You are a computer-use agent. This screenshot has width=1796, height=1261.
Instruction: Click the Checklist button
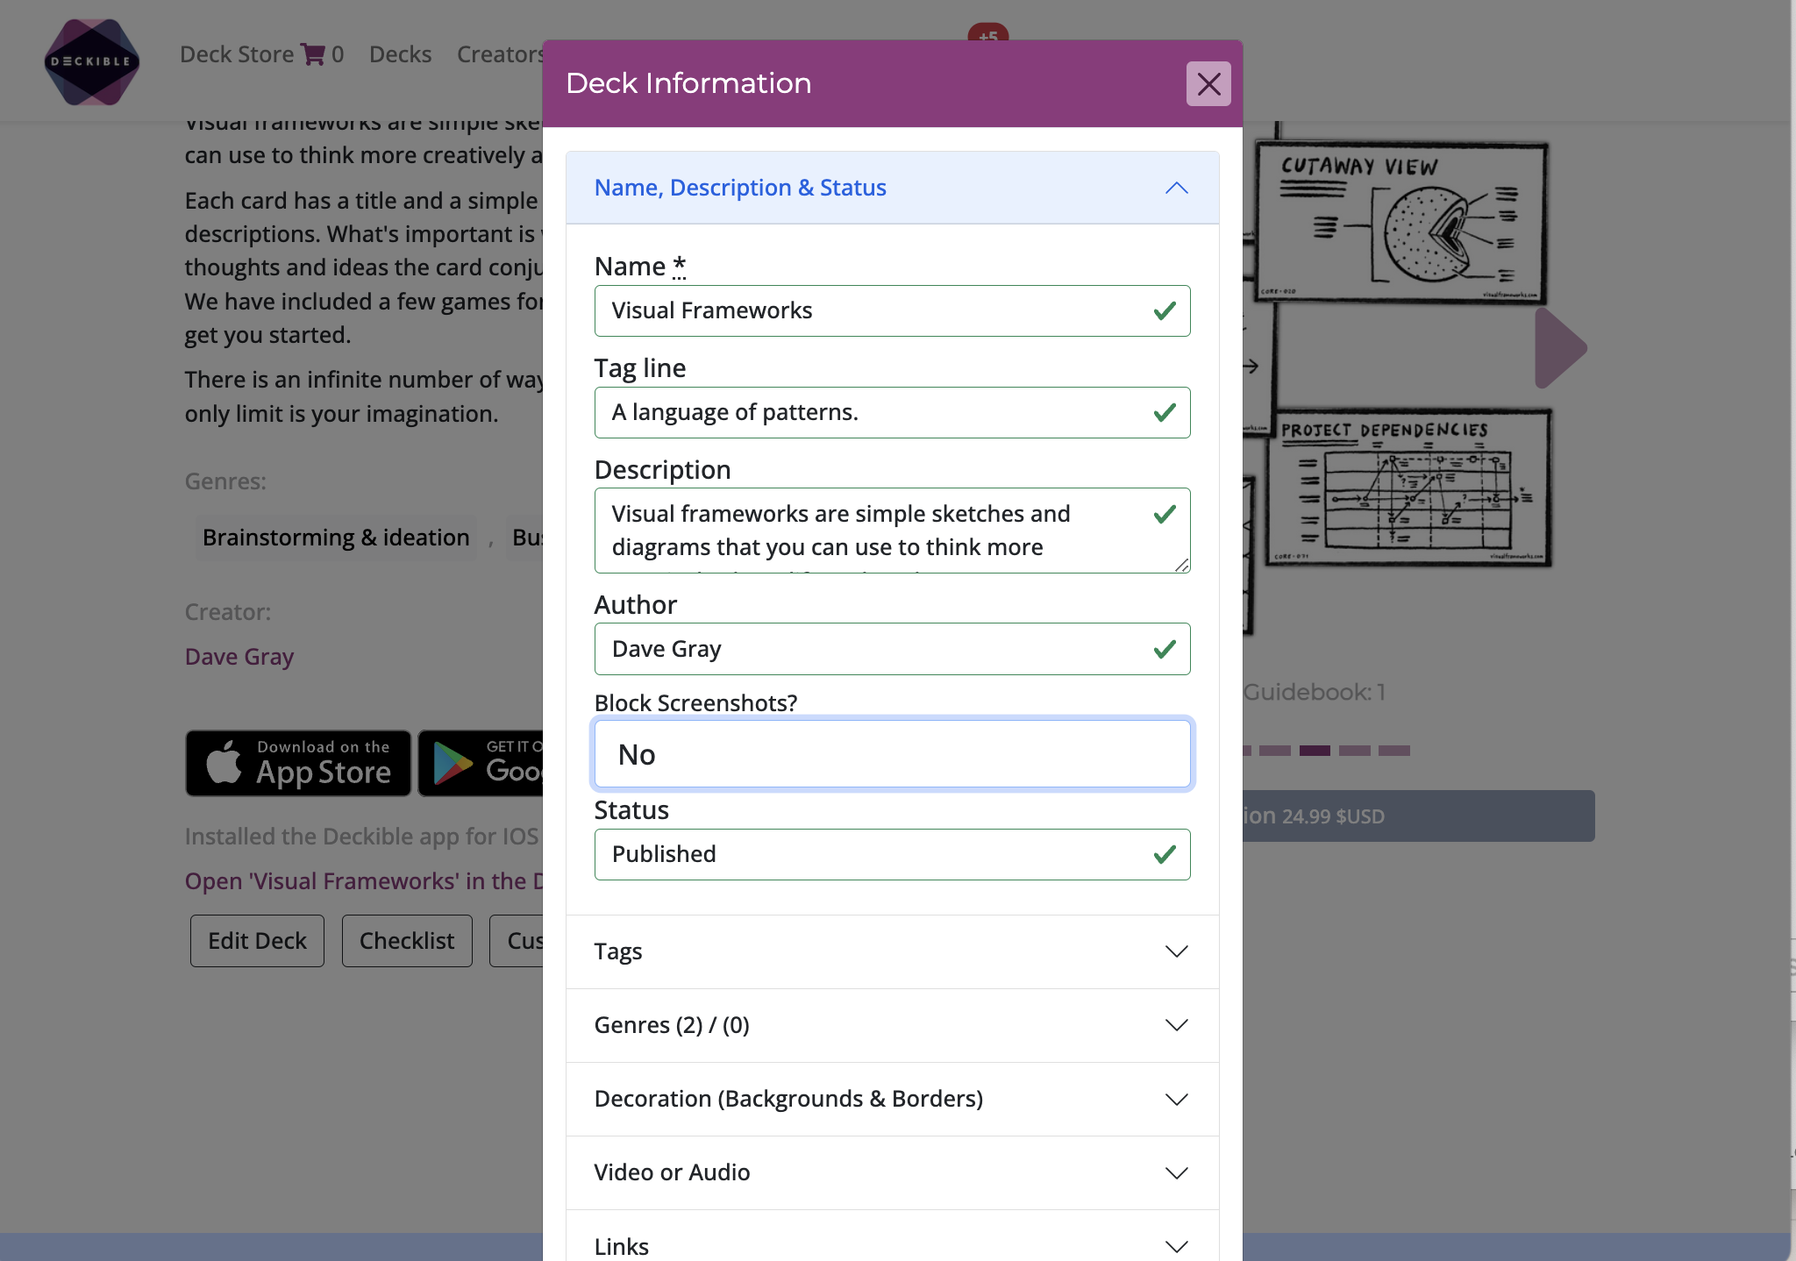(407, 941)
